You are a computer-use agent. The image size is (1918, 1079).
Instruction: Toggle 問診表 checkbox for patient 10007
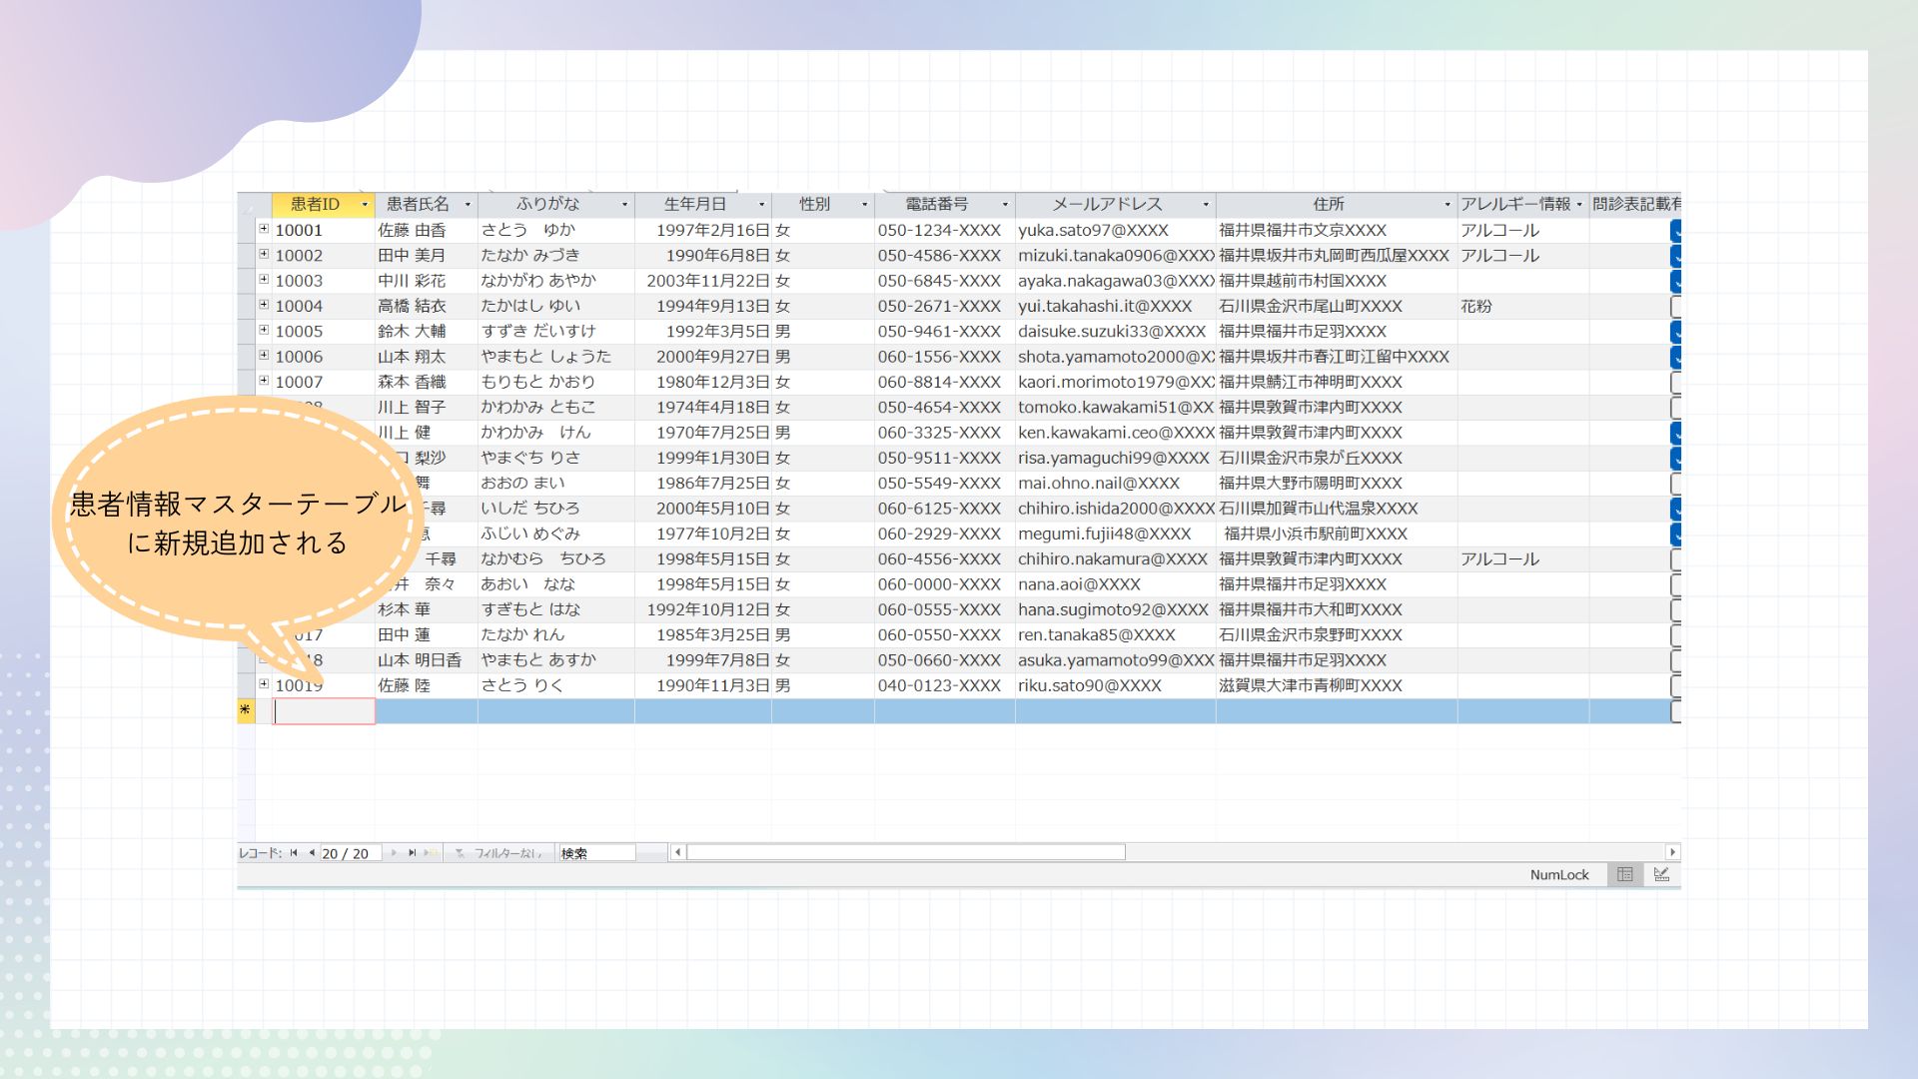pyautogui.click(x=1676, y=383)
